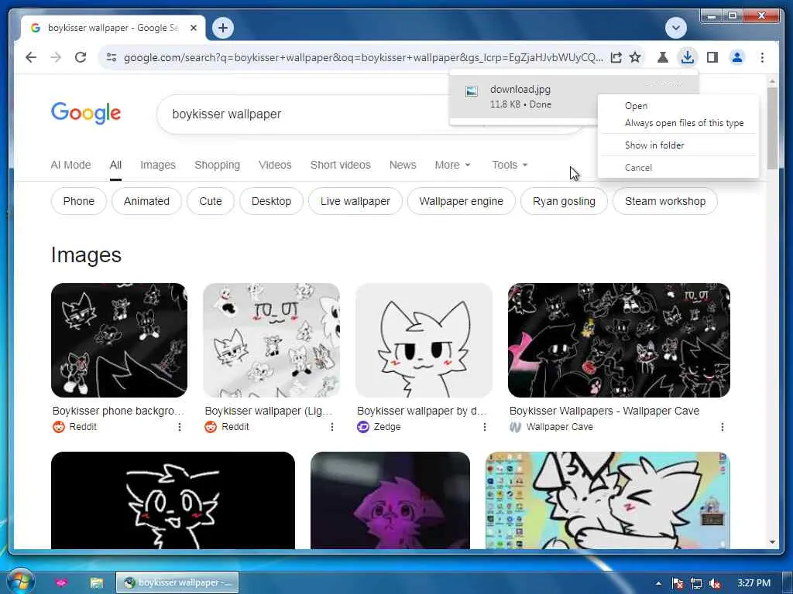
Task: Click volume muted tray icon
Action: (715, 583)
